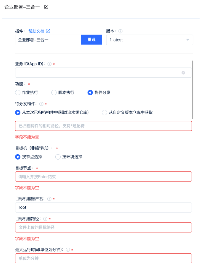Viewport: 212px width, 265px height.
Task: Click info icon beside 目标机器账户名
Action: pyautogui.click(x=49, y=199)
